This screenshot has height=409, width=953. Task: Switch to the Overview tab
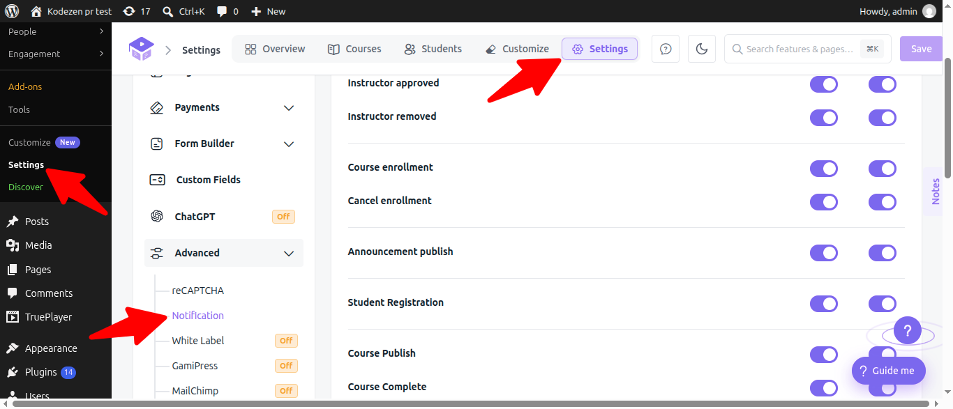(275, 49)
